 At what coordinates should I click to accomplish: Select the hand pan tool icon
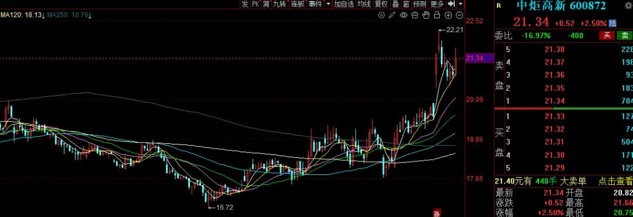pos(426,15)
